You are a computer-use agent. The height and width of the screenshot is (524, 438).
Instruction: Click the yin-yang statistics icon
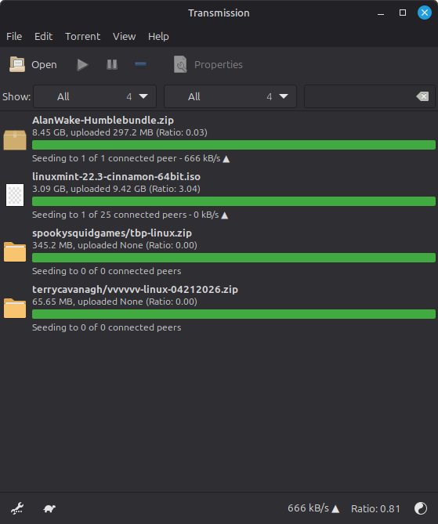tap(421, 508)
